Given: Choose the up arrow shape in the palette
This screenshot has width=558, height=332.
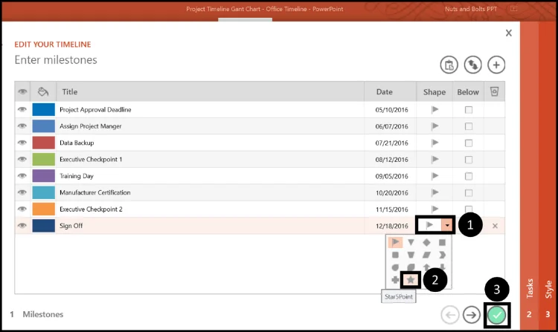Looking at the screenshot, I should [x=426, y=267].
